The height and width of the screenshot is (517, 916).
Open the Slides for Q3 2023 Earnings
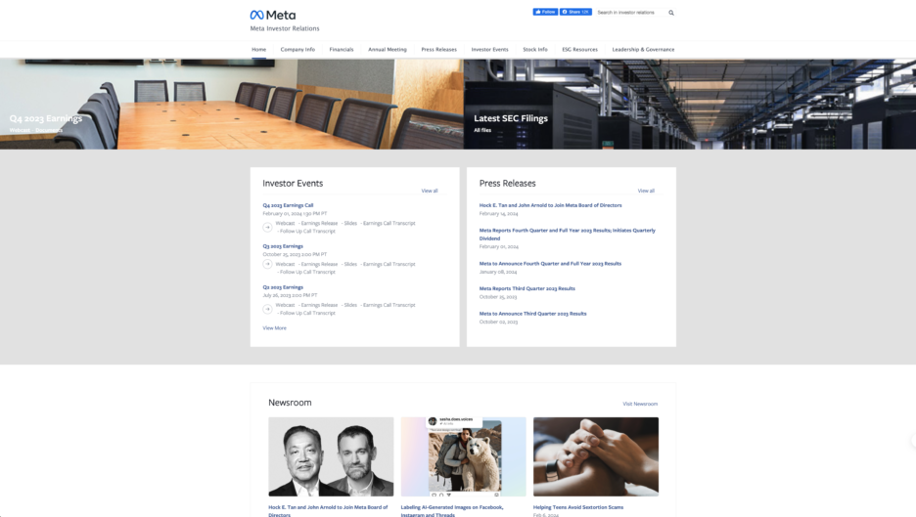point(350,264)
